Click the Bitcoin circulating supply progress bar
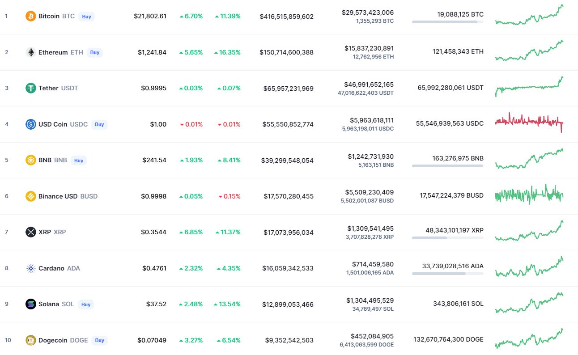Viewport: 578px width, 355px height. (447, 22)
